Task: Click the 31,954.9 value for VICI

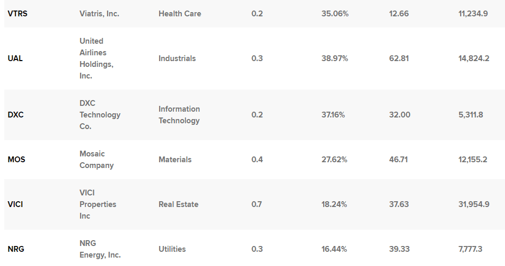Action: pyautogui.click(x=474, y=204)
